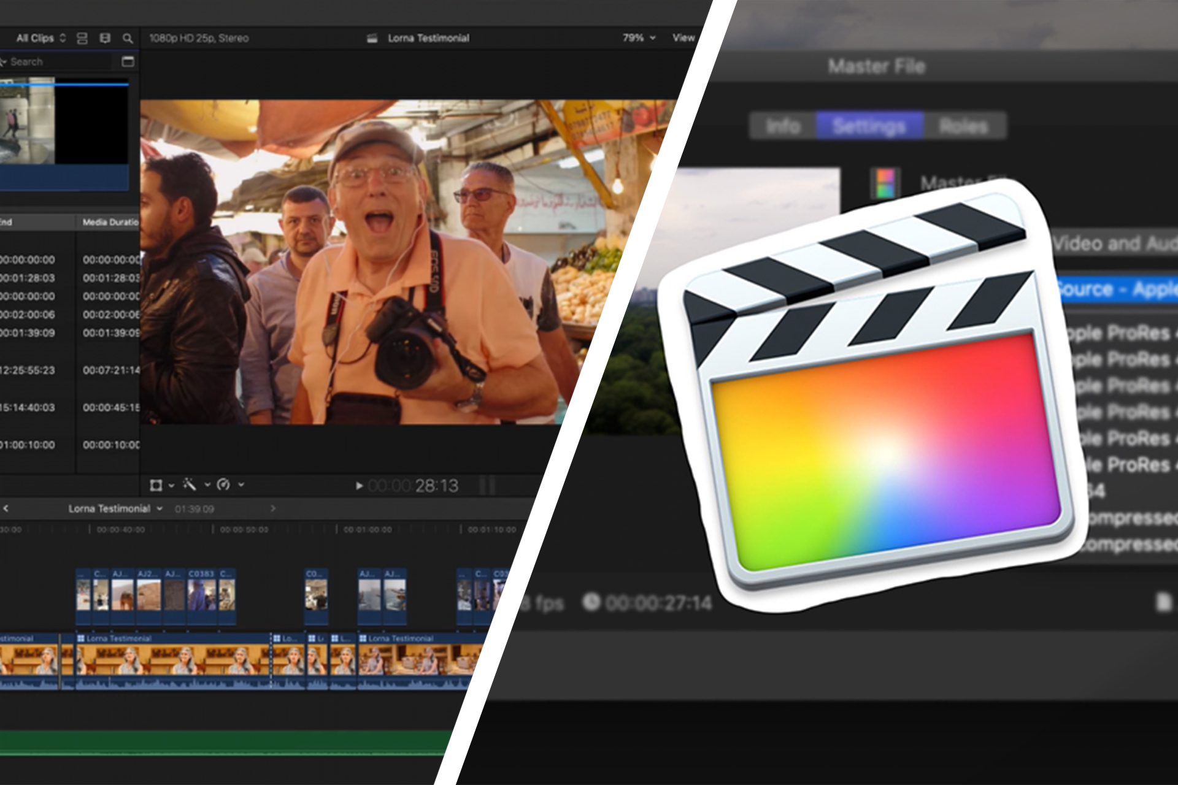The width and height of the screenshot is (1178, 785).
Task: Click ruler at the 00:00:50:00 mark
Action: click(x=244, y=529)
